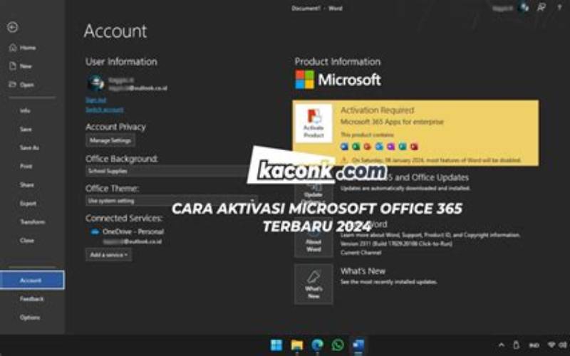Click the account avatar in the title bar
The height and width of the screenshot is (356, 570).
524,7
